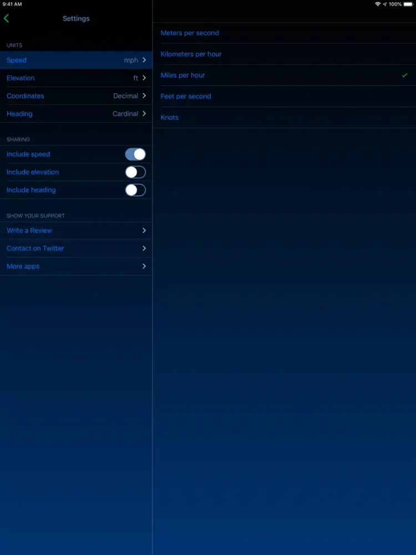Tap the Include heading label
416x555 pixels.
[x=31, y=190]
